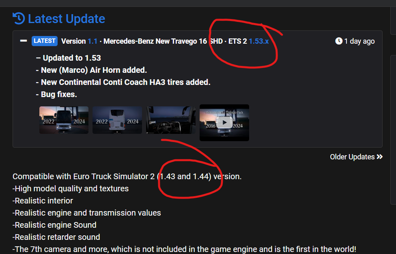Viewport: 396px width, 254px height.
Task: Open the interior dashboard thumbnail
Action: coord(171,120)
